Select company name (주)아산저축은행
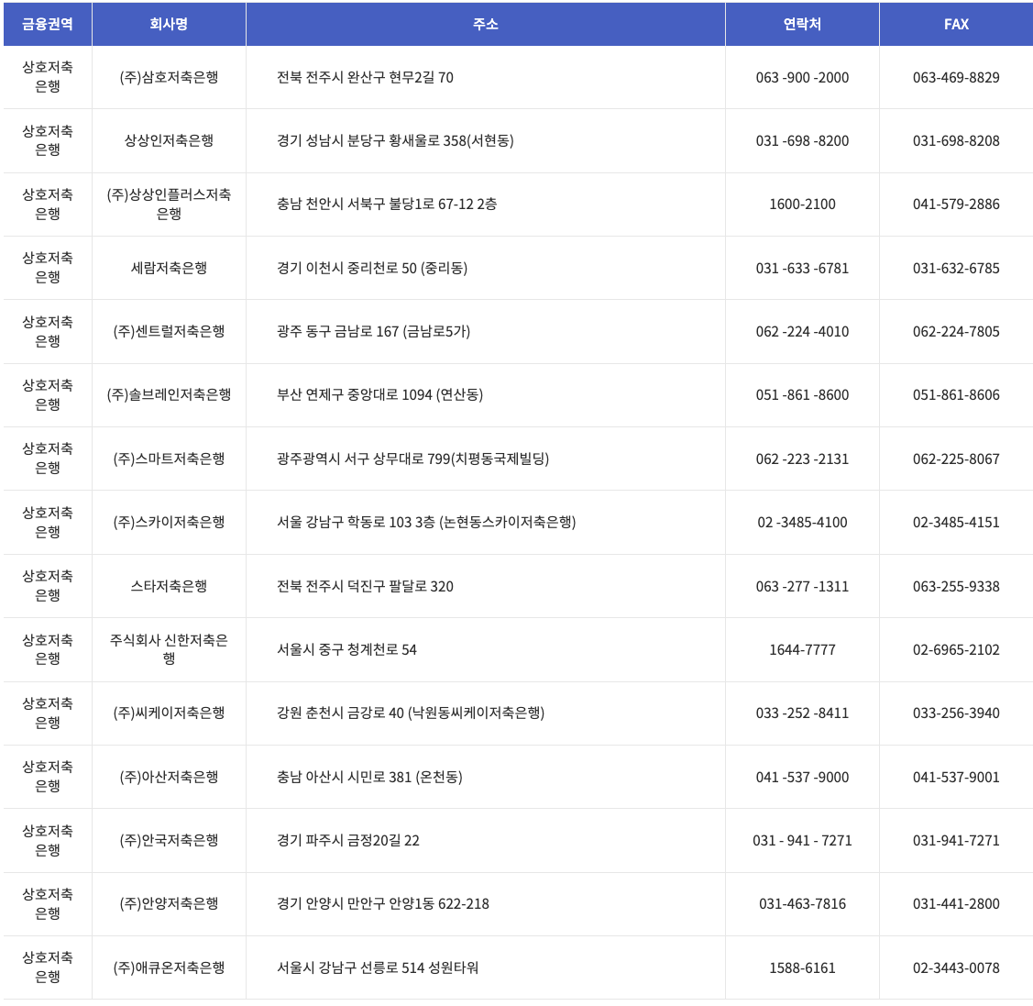 point(169,777)
